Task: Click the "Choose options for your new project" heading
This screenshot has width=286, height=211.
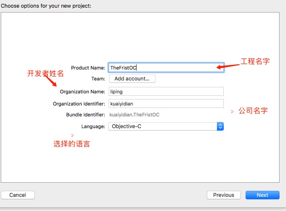Action: click(46, 6)
